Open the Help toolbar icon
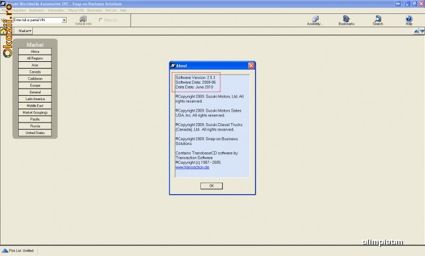 coord(409,21)
